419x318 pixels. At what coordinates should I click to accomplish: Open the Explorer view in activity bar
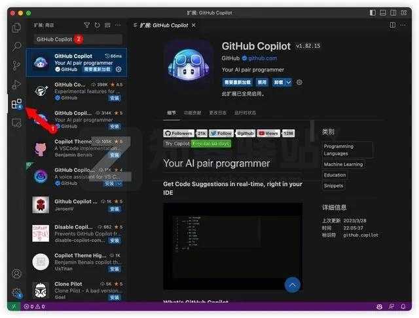(x=16, y=28)
